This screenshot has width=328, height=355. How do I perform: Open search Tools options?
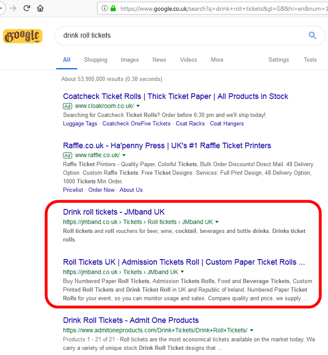pos(310,60)
